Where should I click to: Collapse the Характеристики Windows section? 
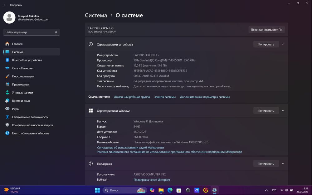[x=283, y=110]
